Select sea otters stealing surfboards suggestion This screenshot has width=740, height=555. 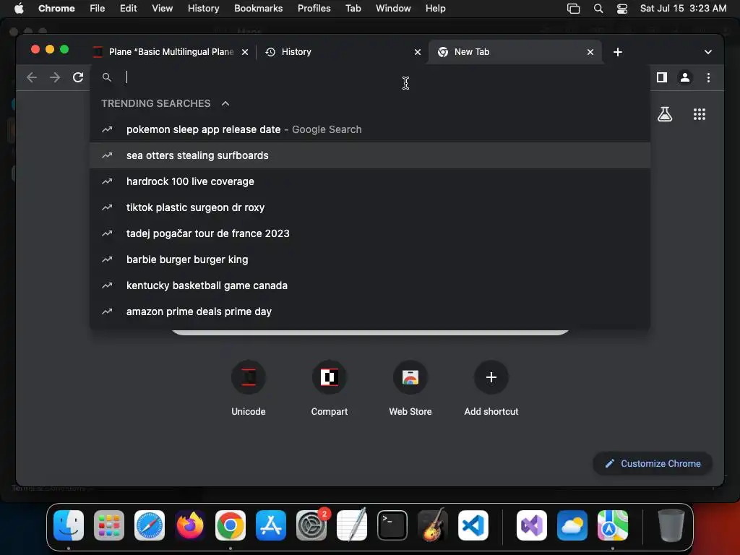(370, 155)
